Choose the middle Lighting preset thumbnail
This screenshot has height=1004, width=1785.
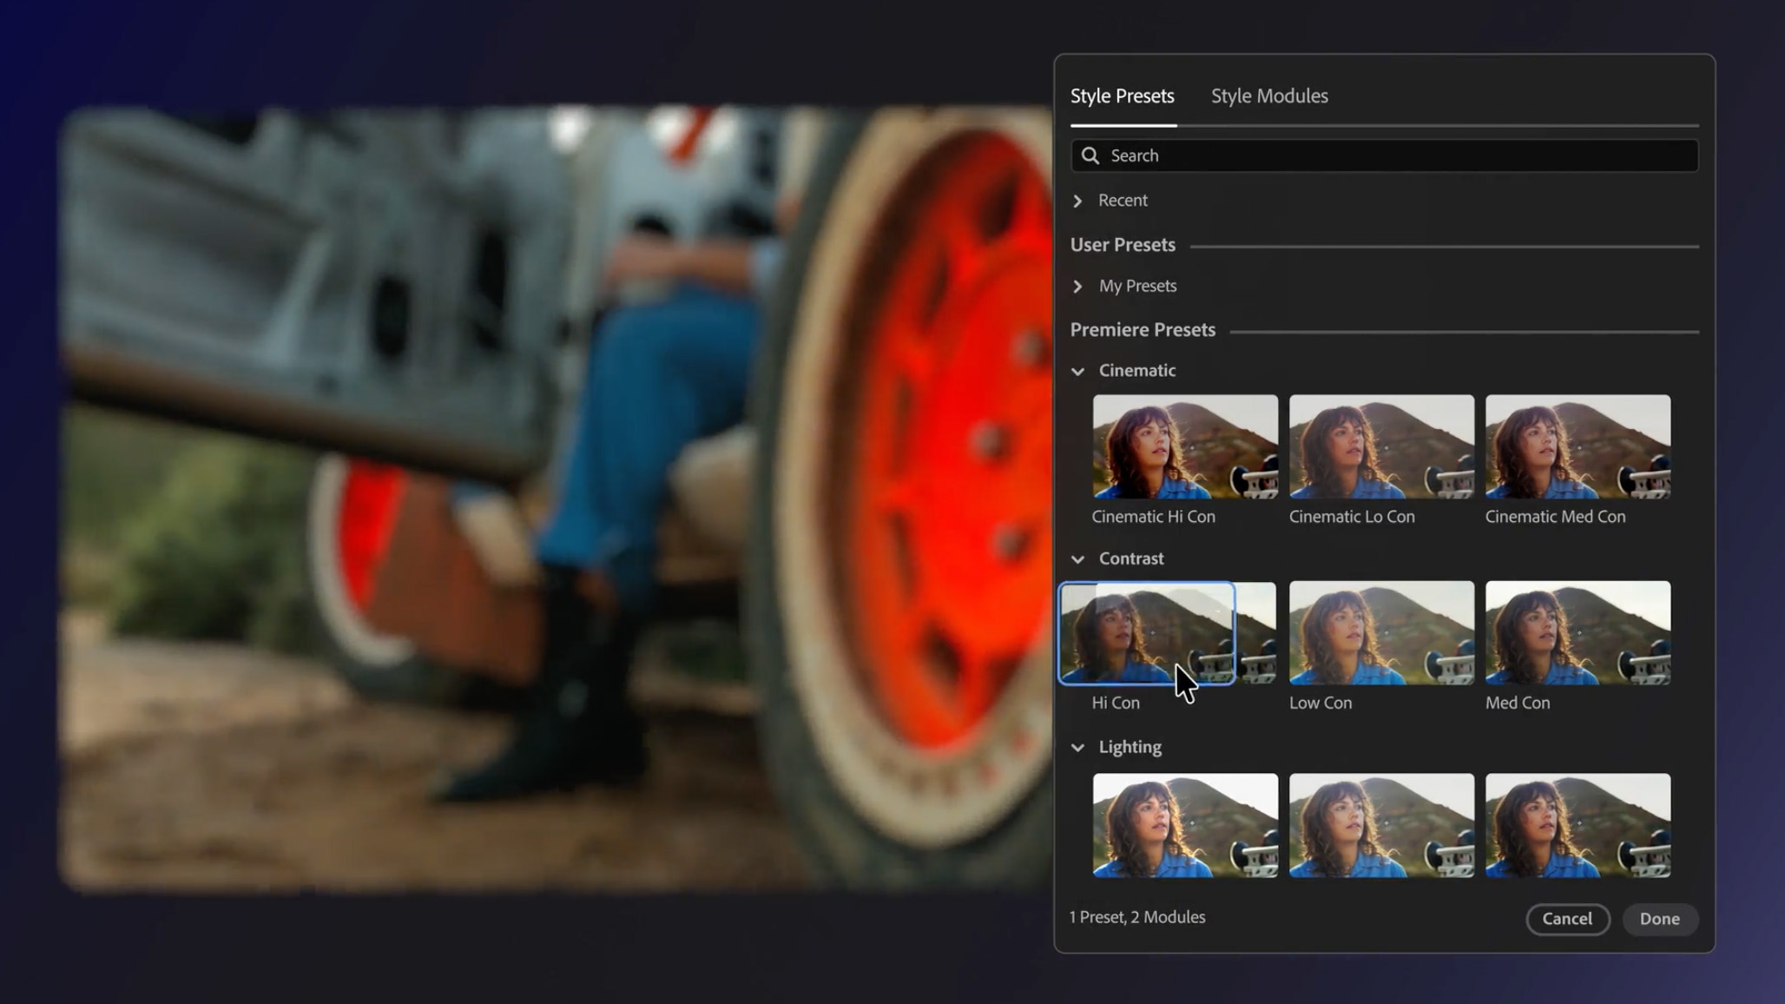[1381, 825]
